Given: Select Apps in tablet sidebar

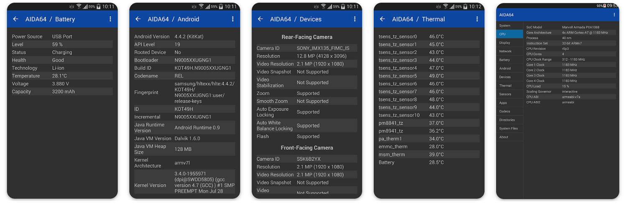Looking at the screenshot, I should pyautogui.click(x=510, y=103).
